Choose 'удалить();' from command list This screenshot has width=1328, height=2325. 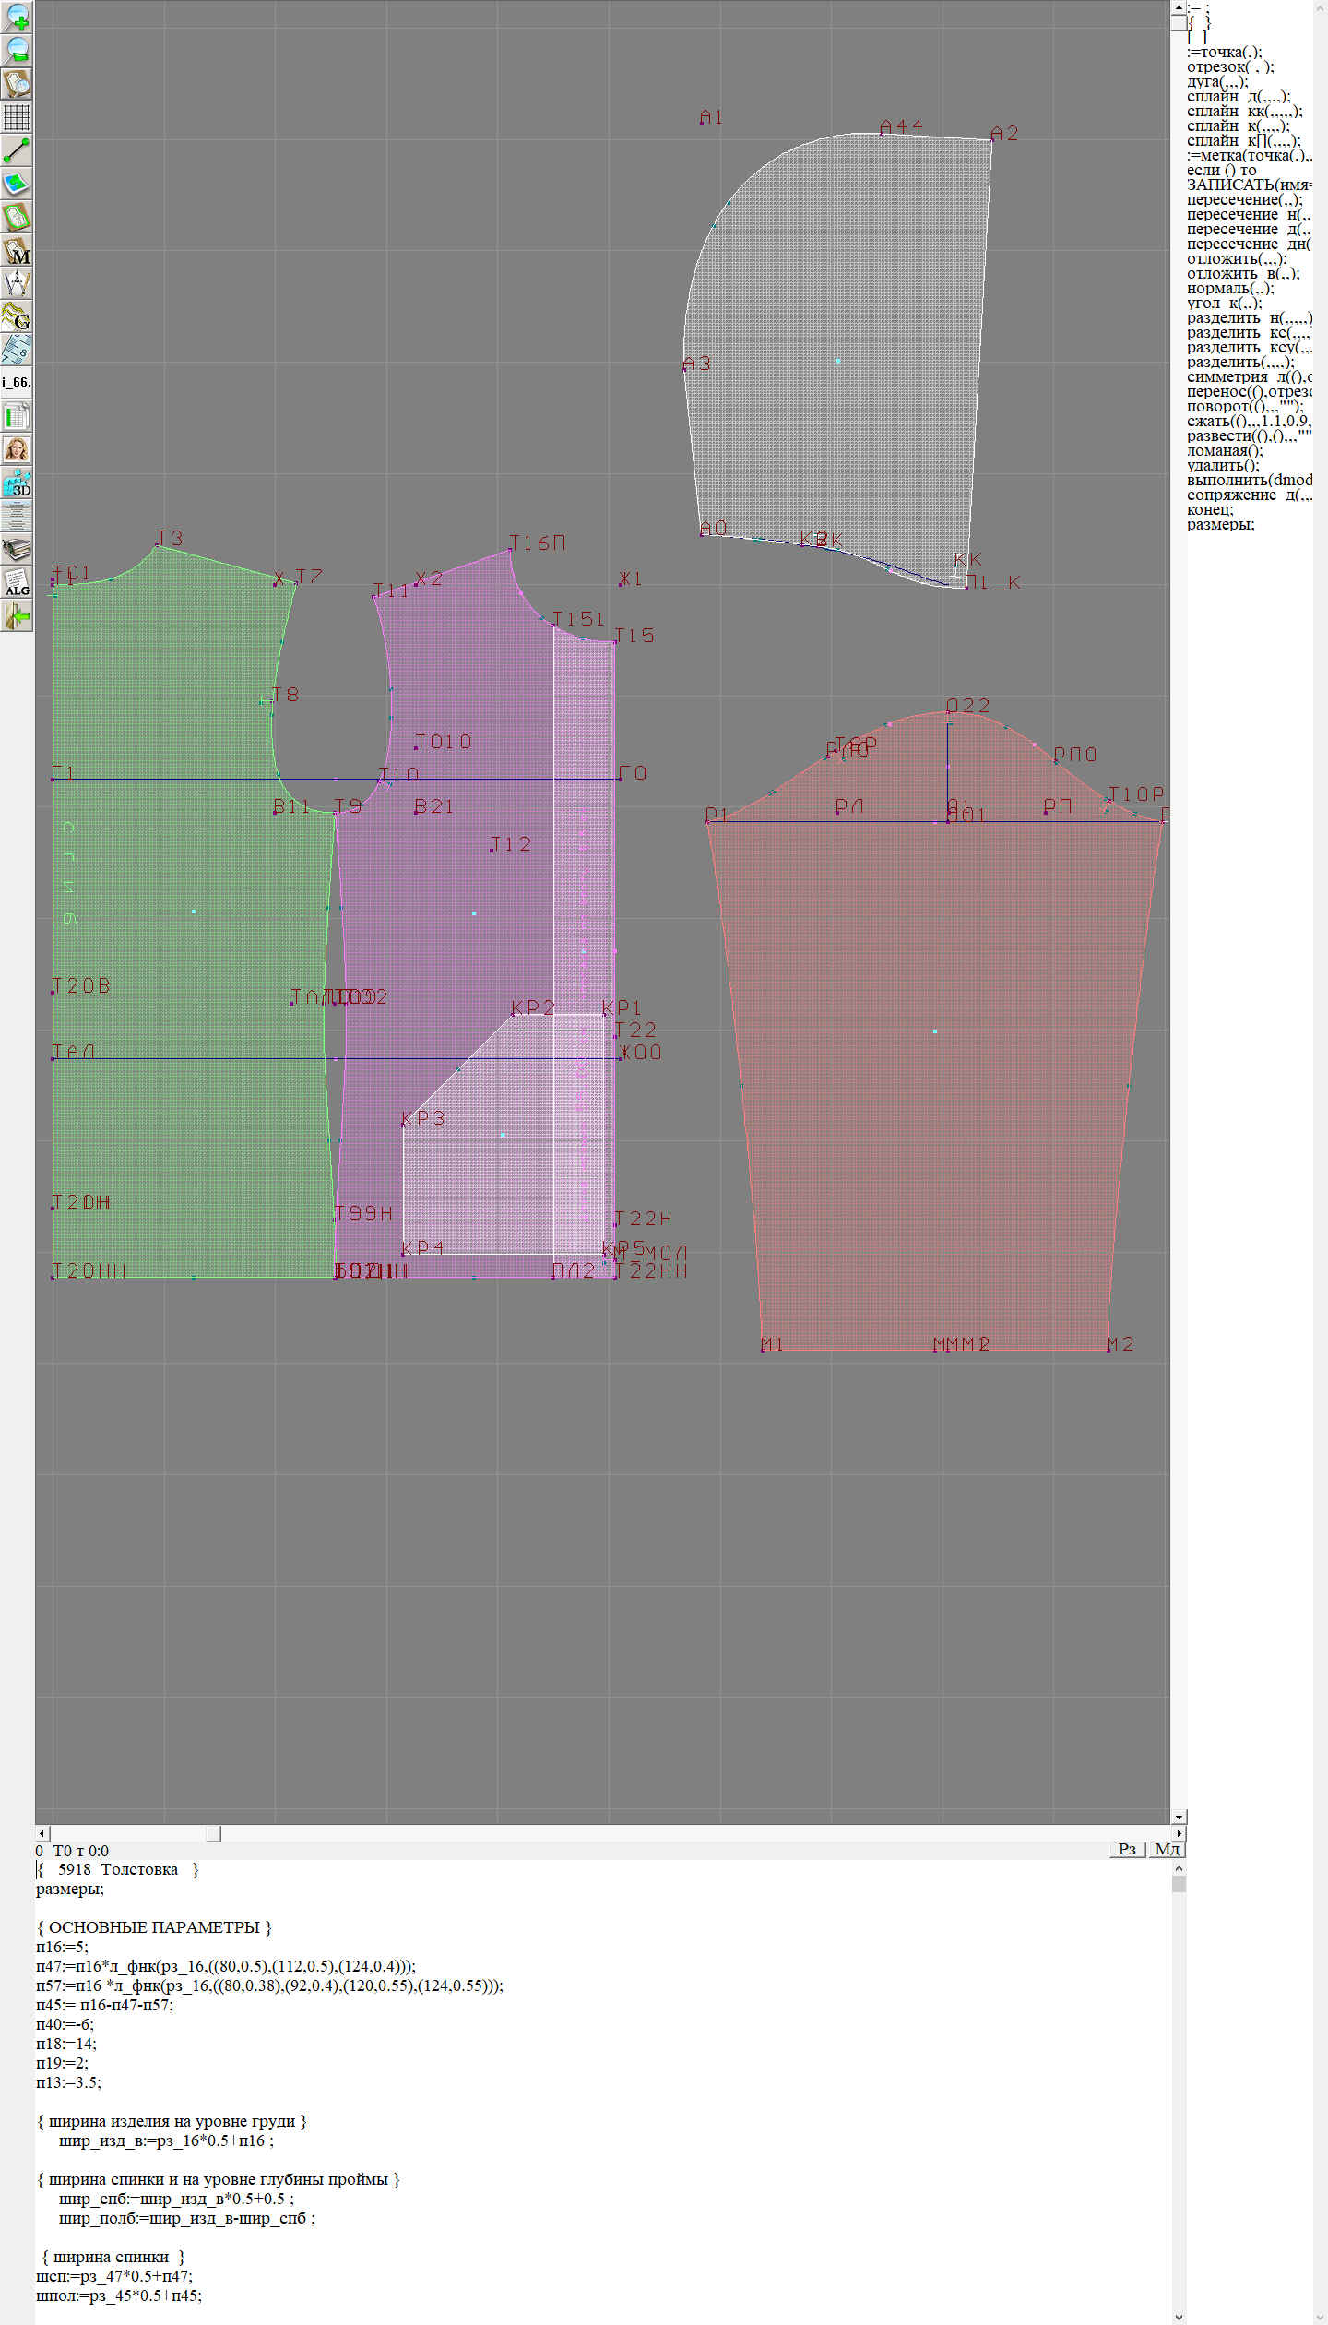tap(1225, 465)
